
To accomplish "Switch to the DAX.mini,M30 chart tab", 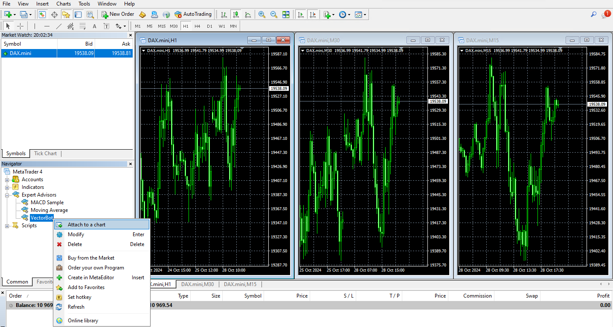I will [x=198, y=284].
